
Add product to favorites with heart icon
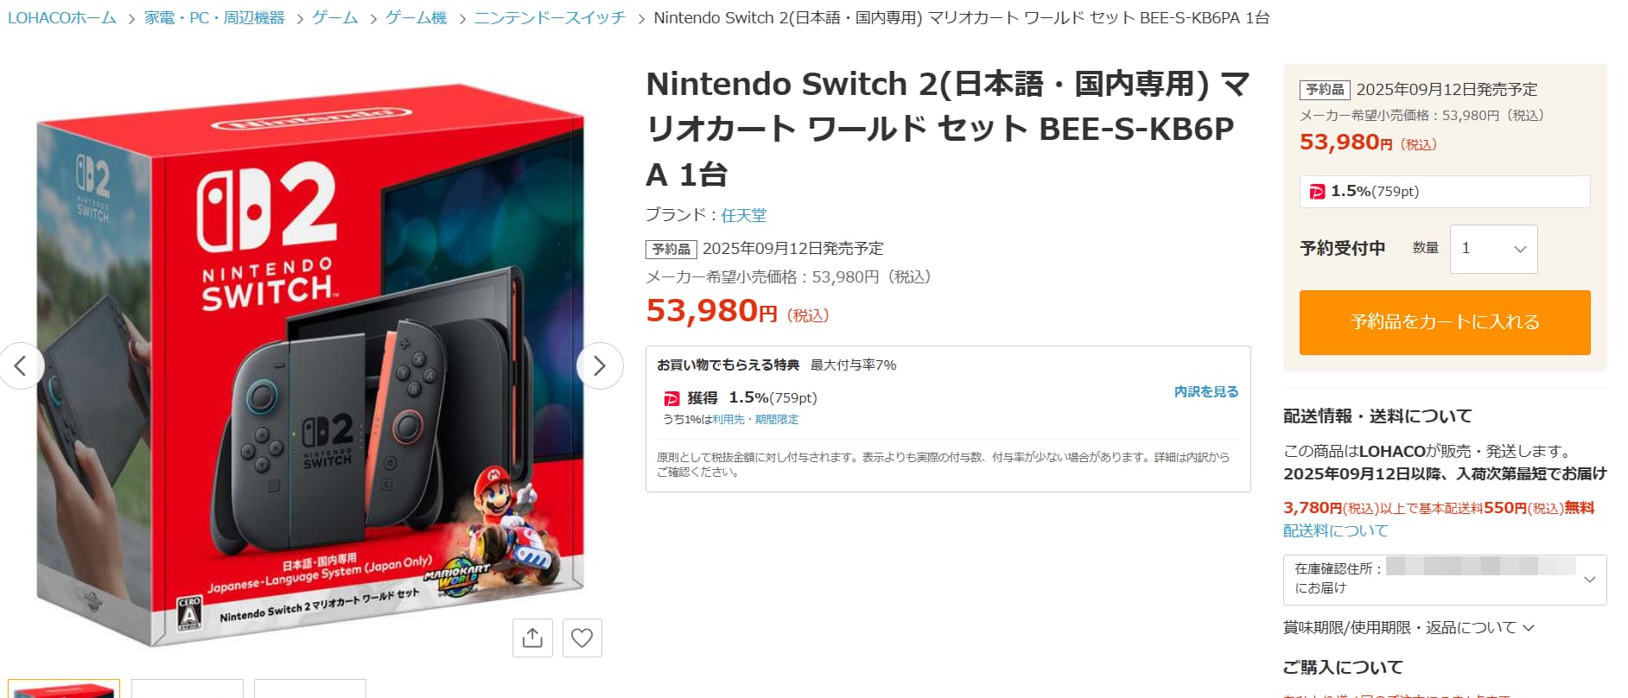[582, 638]
